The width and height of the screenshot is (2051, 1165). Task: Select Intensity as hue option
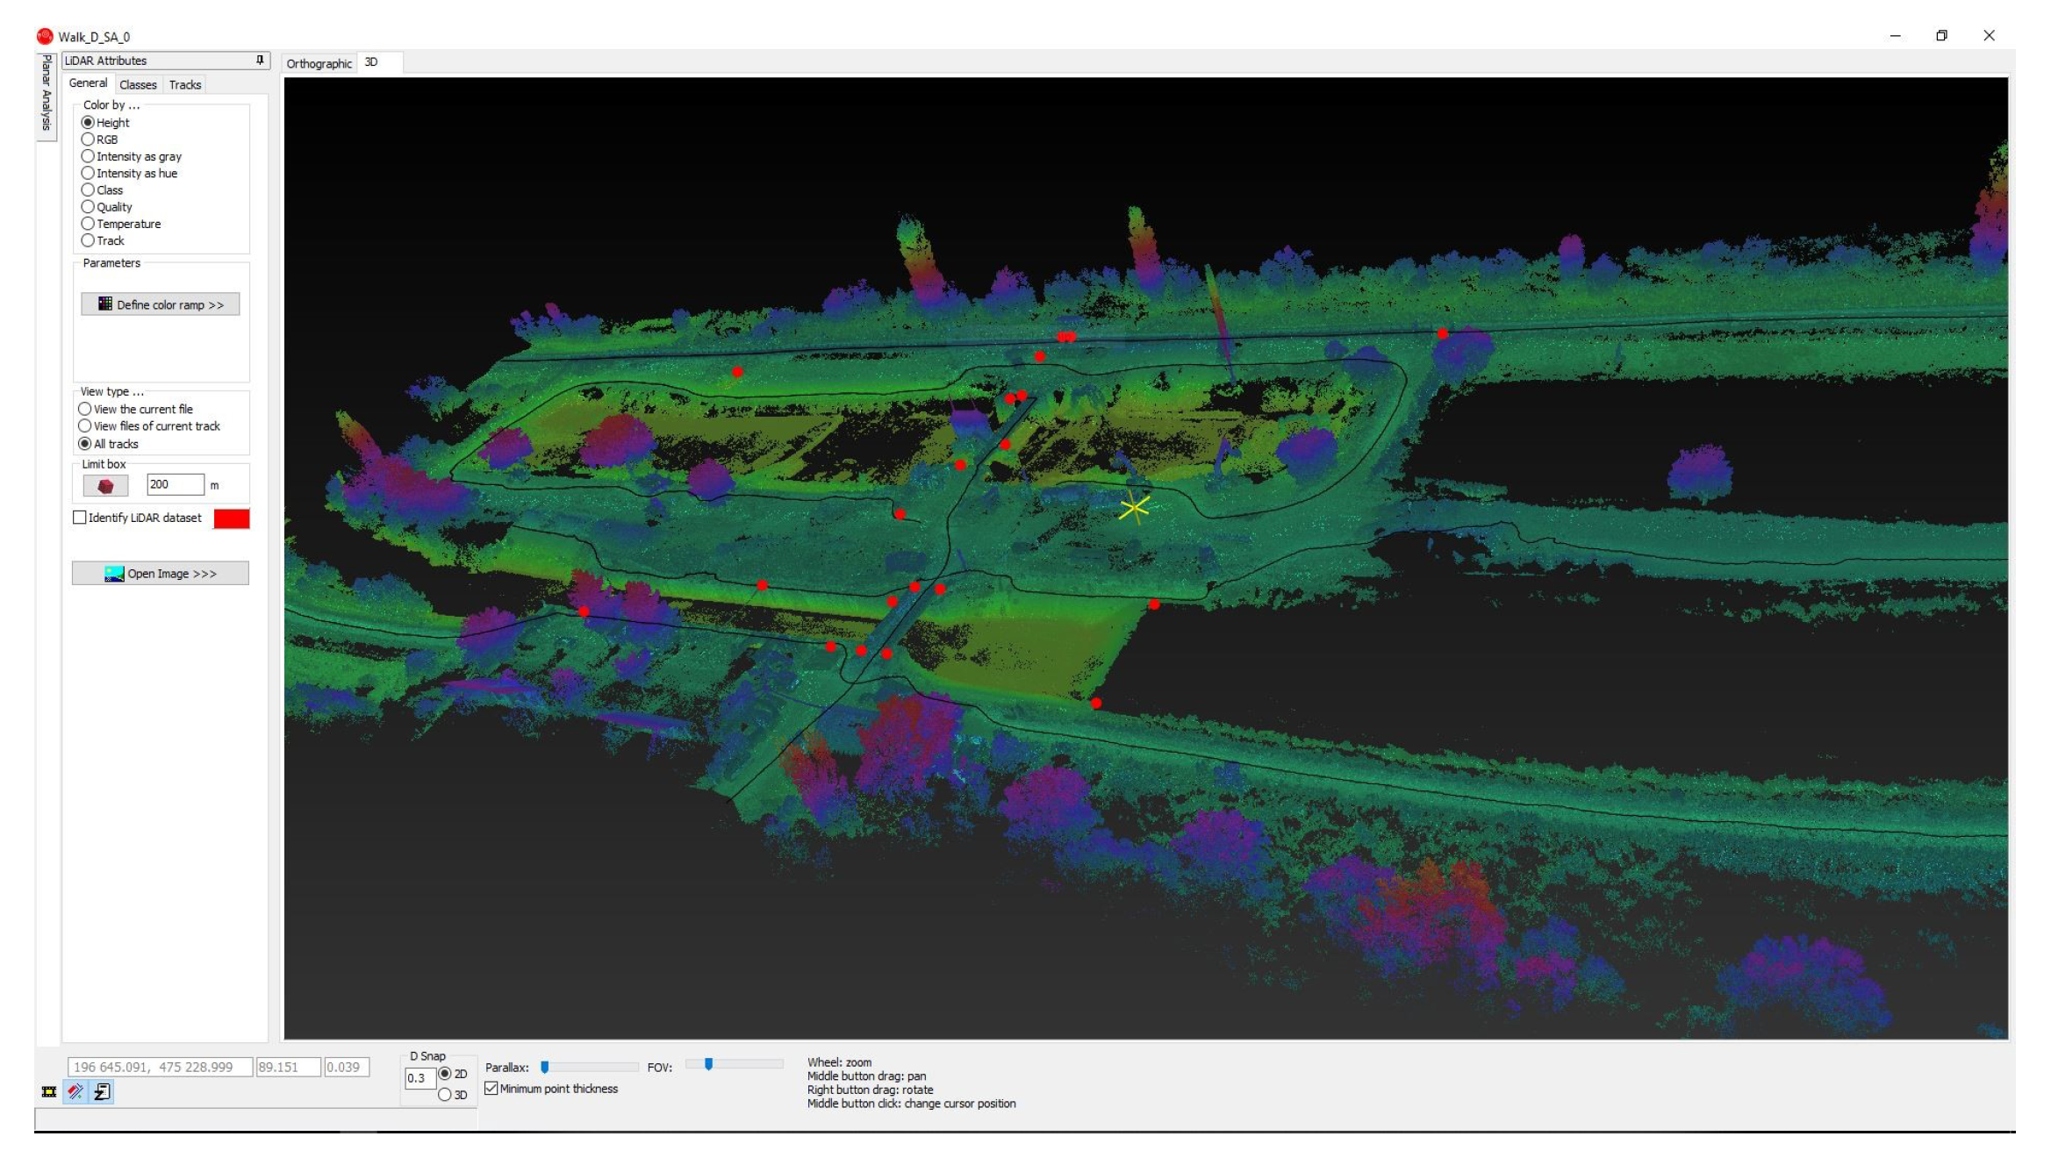pyautogui.click(x=88, y=173)
